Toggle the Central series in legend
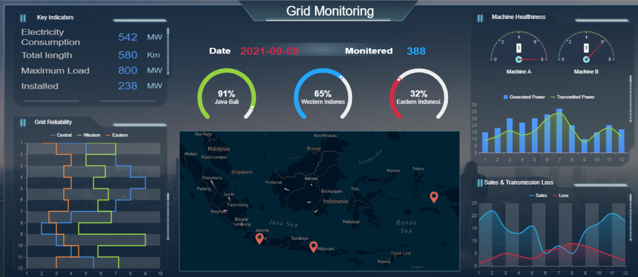Screen dimensions: 638x277 [x=61, y=135]
